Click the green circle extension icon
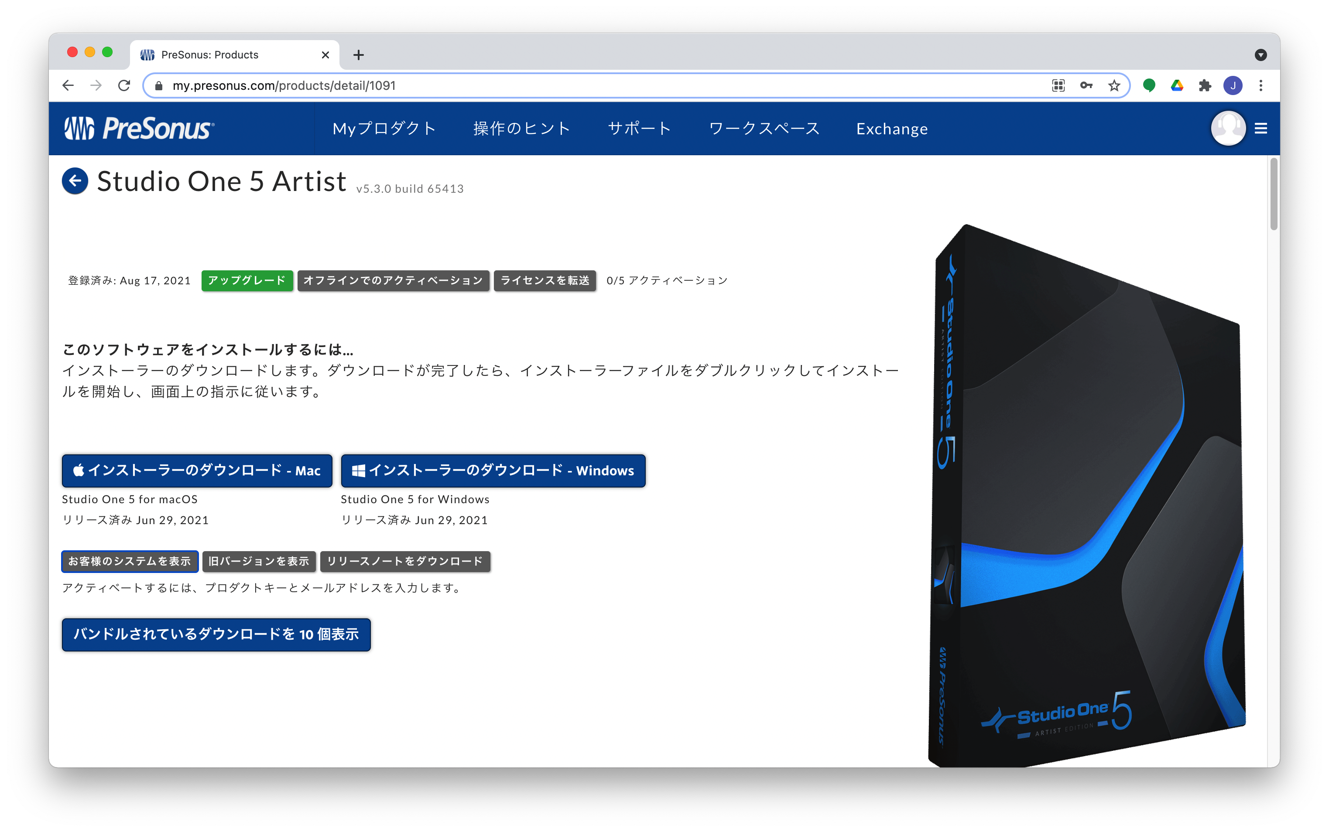Viewport: 1329px width, 832px height. 1148,85
